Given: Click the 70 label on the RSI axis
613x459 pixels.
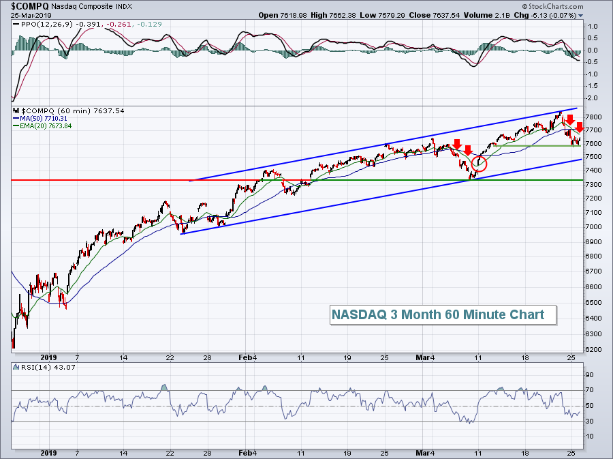Looking at the screenshot, I should coord(590,390).
